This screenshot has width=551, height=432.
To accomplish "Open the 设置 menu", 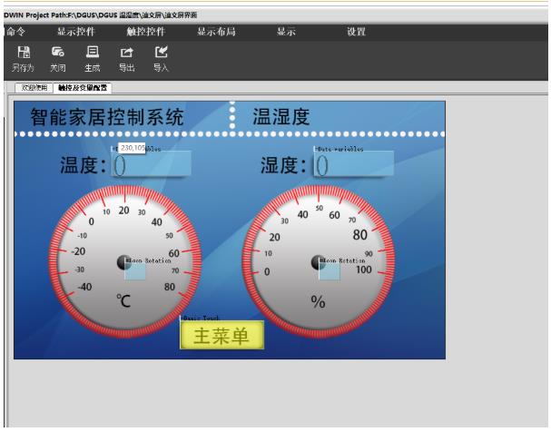I will click(357, 32).
